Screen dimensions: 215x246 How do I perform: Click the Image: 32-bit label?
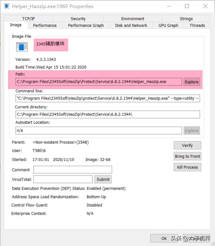tap(98, 160)
